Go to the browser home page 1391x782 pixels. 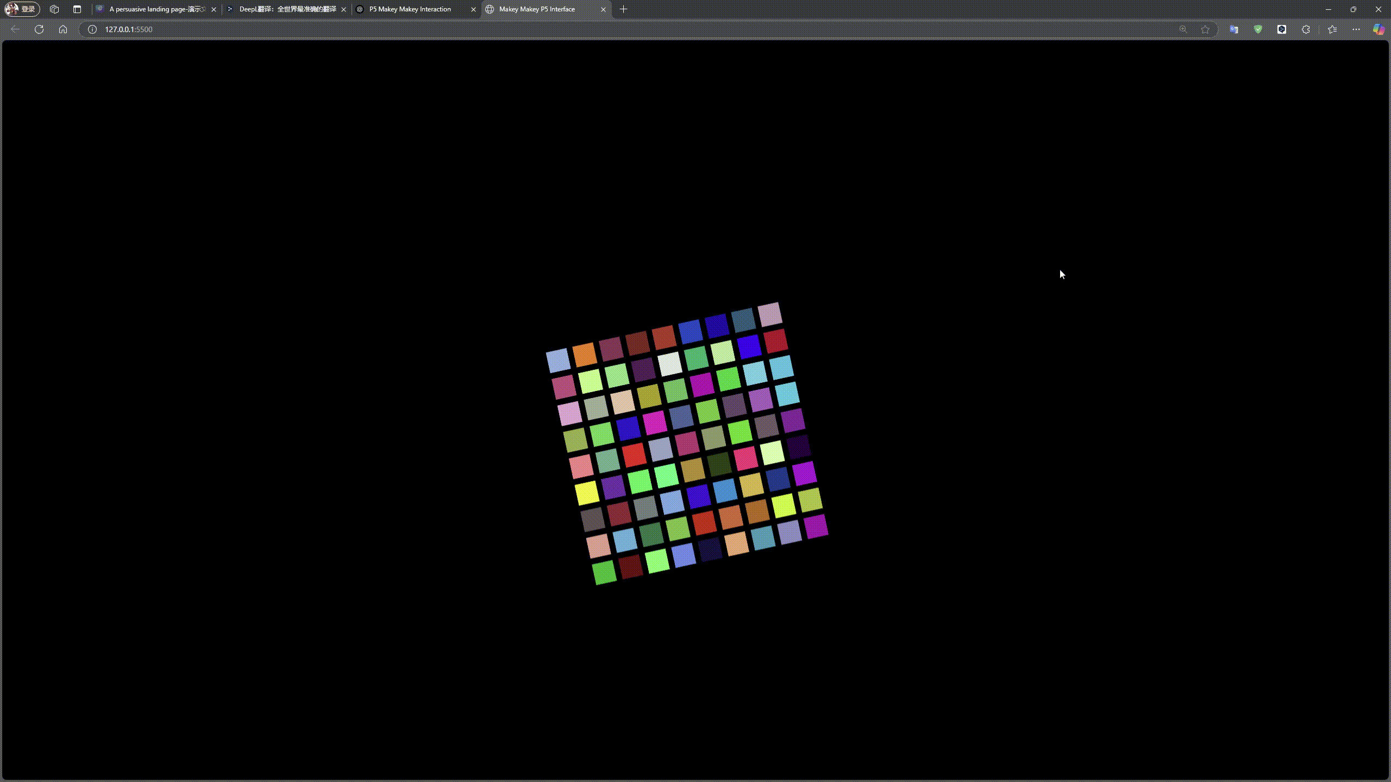coord(63,29)
